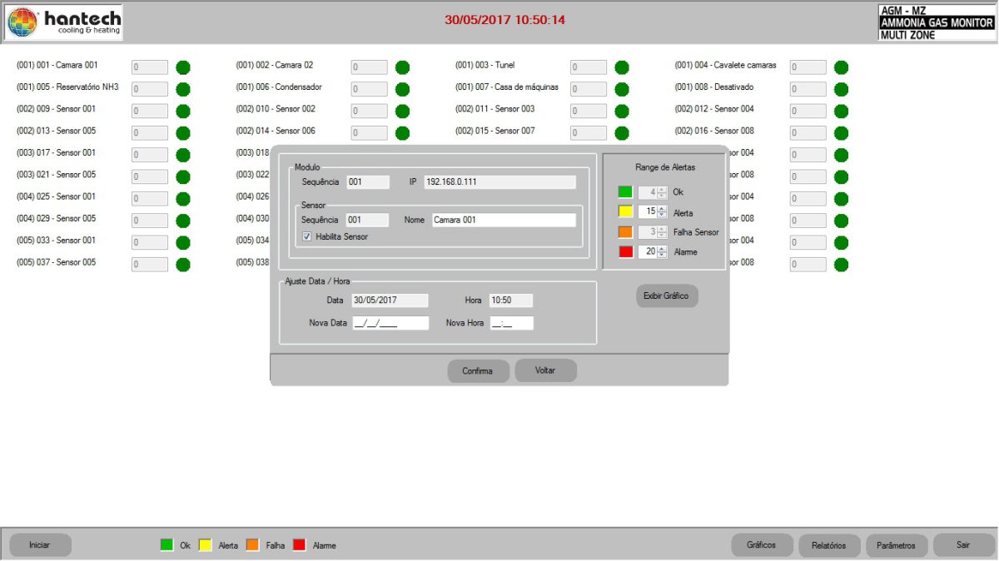The image size is (999, 561).
Task: Click the sensor Nome text field
Action: 504,221
